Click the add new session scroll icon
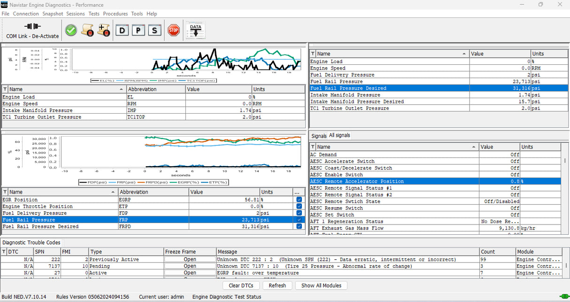The height and width of the screenshot is (302, 570). coord(104,30)
